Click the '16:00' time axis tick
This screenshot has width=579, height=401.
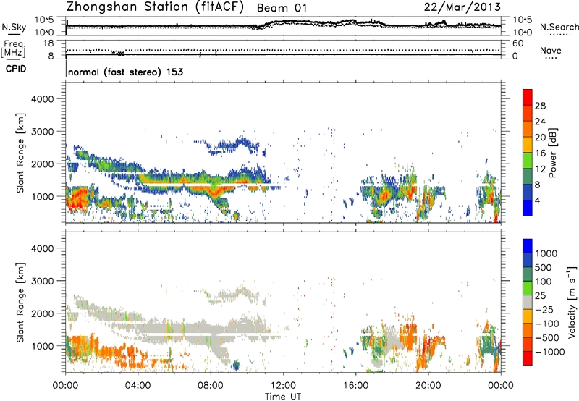[x=355, y=386]
